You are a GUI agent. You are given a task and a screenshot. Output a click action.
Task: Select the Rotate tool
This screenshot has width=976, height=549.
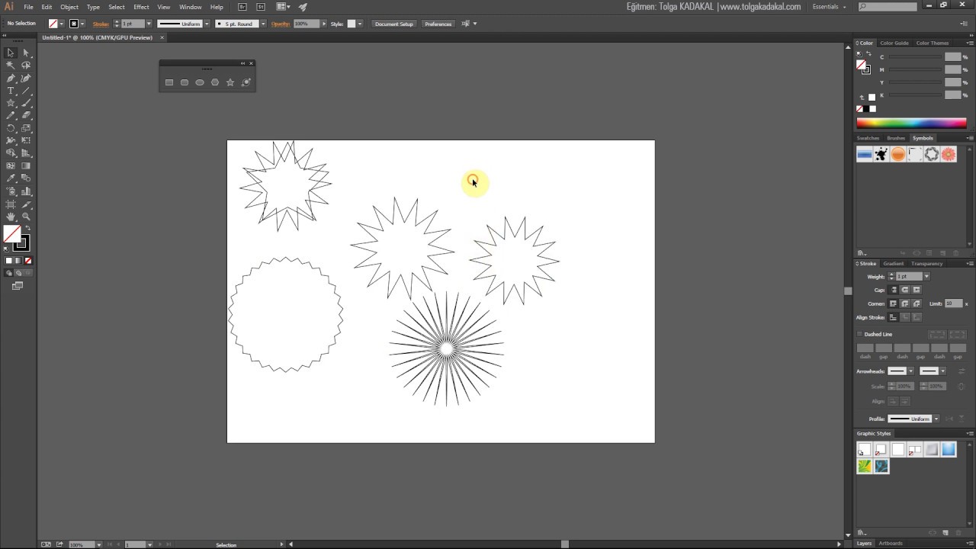[x=11, y=128]
